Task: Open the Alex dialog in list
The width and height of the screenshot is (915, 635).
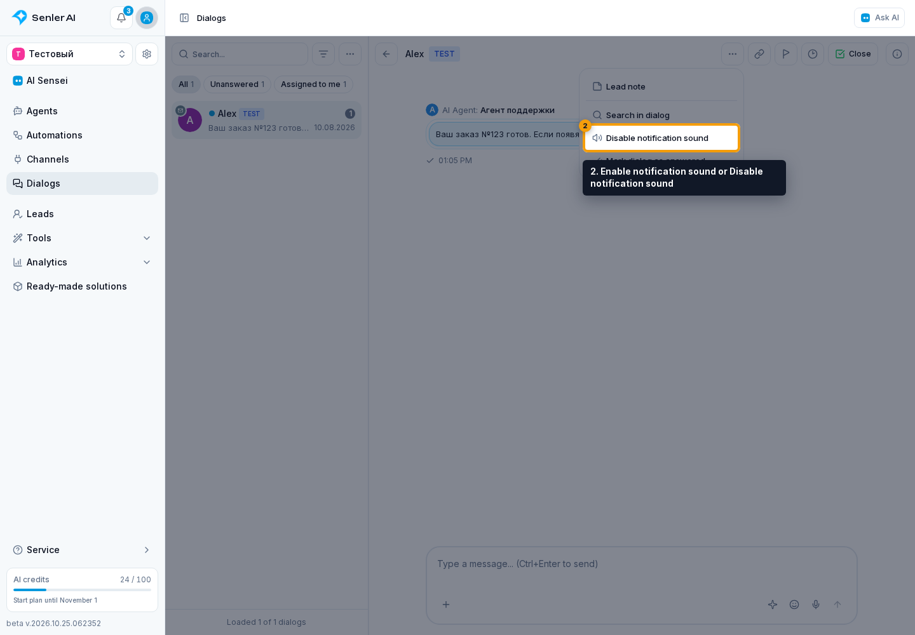Action: (266, 120)
